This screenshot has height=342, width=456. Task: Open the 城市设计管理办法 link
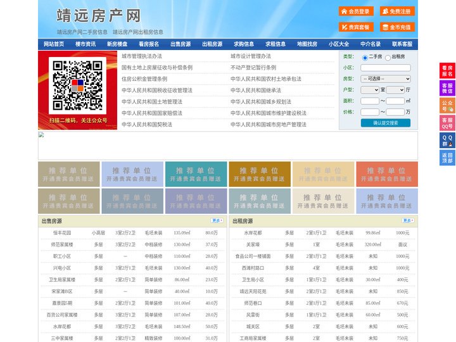251,56
